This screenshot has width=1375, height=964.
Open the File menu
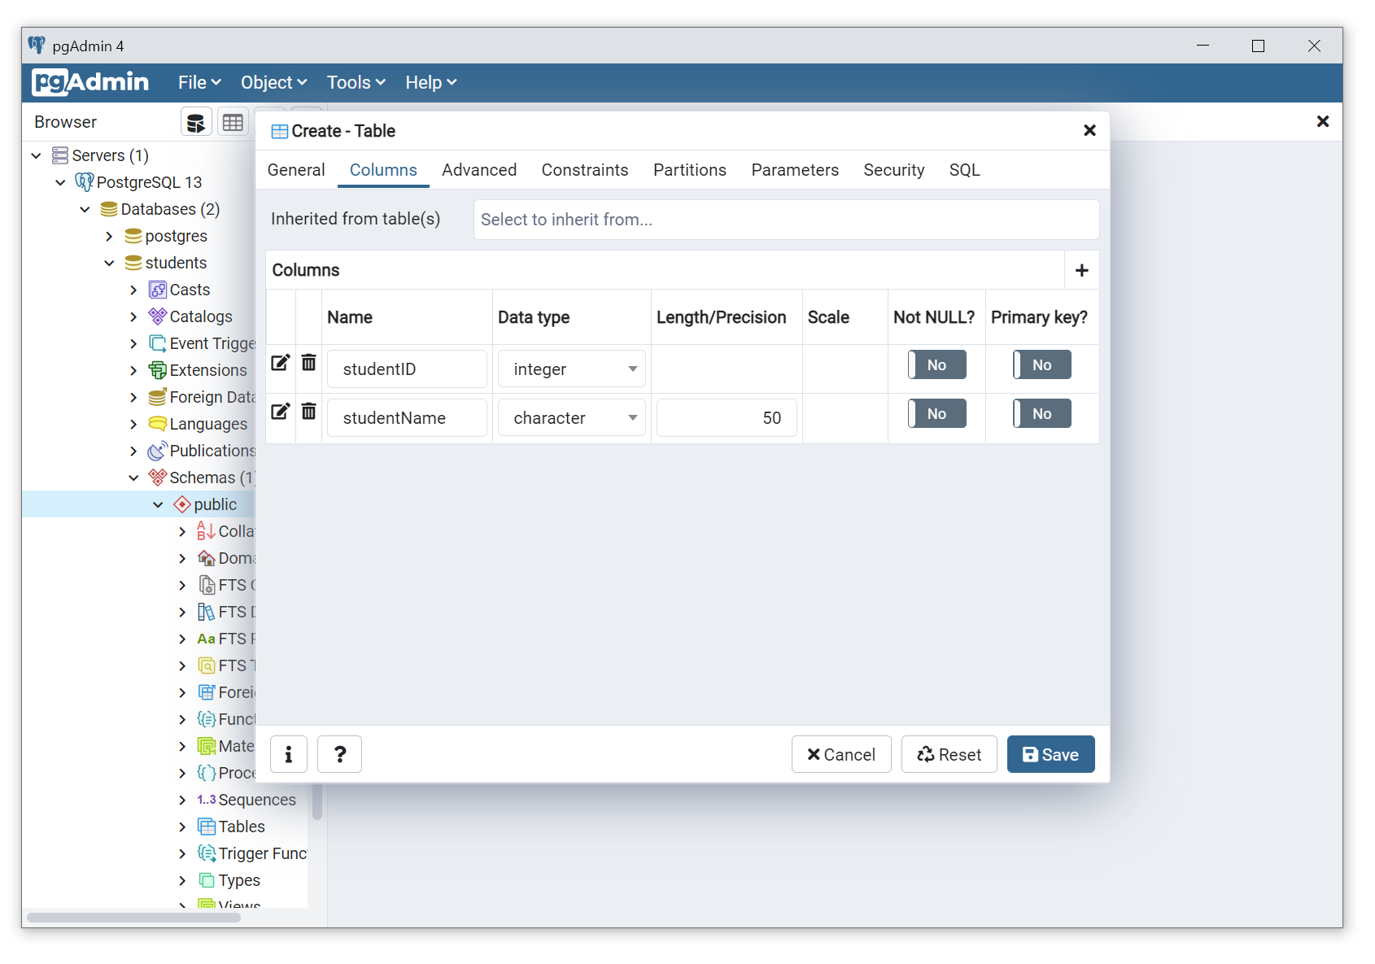click(x=199, y=82)
